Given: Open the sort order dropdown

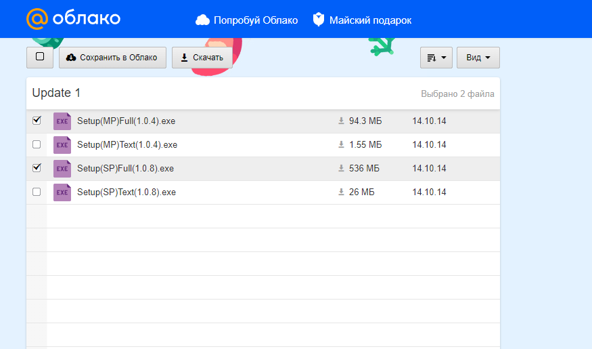Looking at the screenshot, I should click(x=436, y=58).
